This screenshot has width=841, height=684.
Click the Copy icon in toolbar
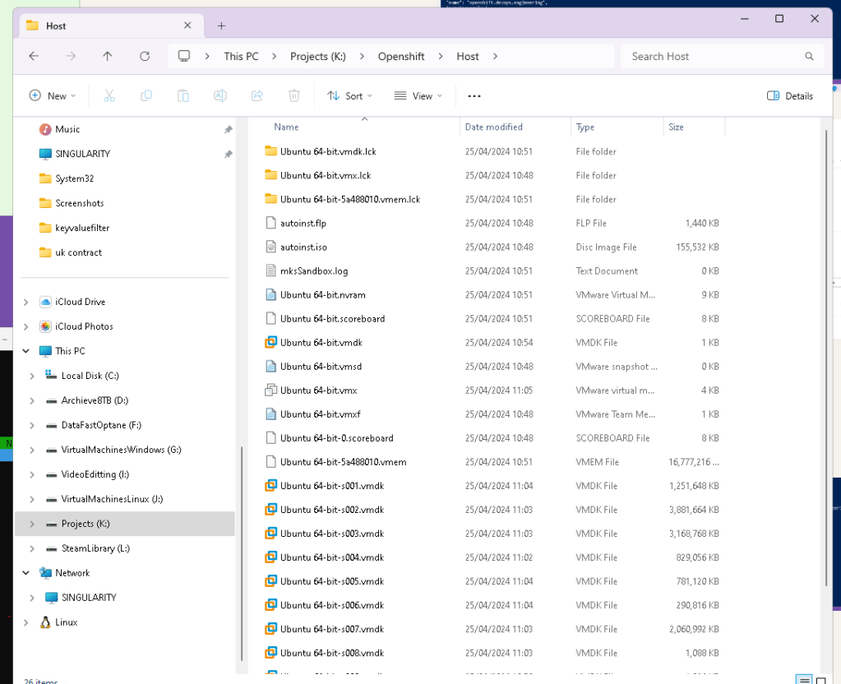(146, 96)
